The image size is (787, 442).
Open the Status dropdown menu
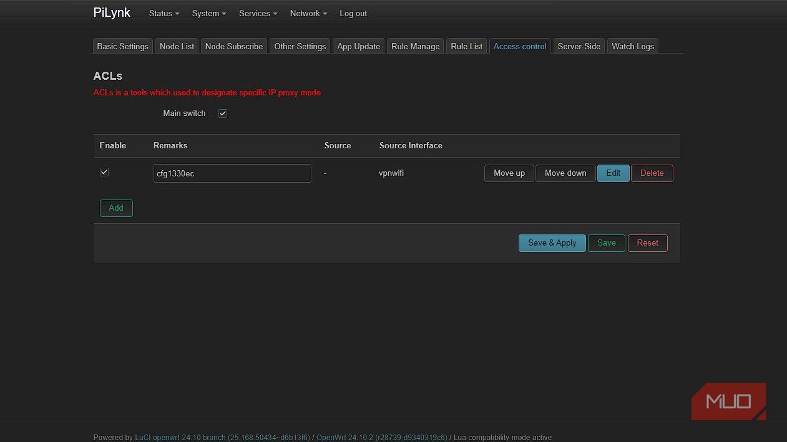click(164, 13)
